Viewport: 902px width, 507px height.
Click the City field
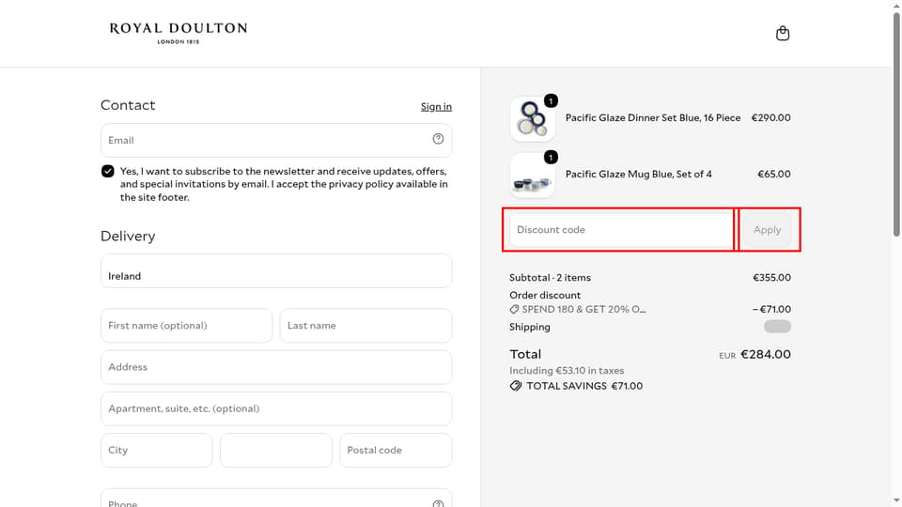[x=157, y=450]
